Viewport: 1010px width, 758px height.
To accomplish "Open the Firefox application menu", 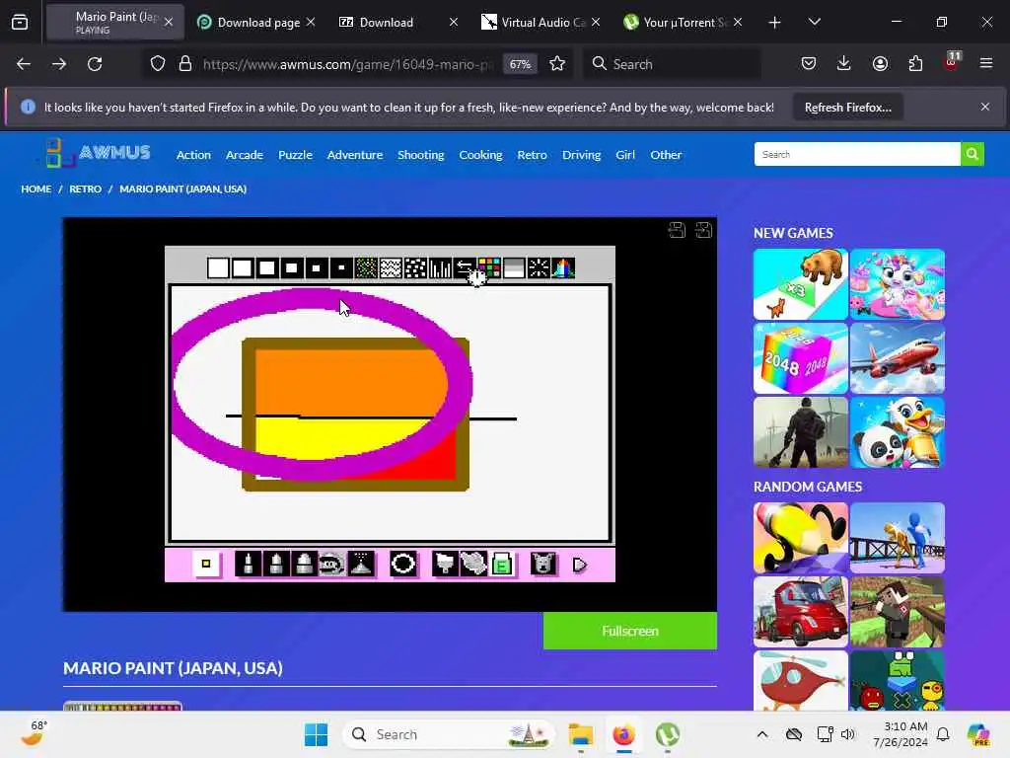I will tap(985, 63).
